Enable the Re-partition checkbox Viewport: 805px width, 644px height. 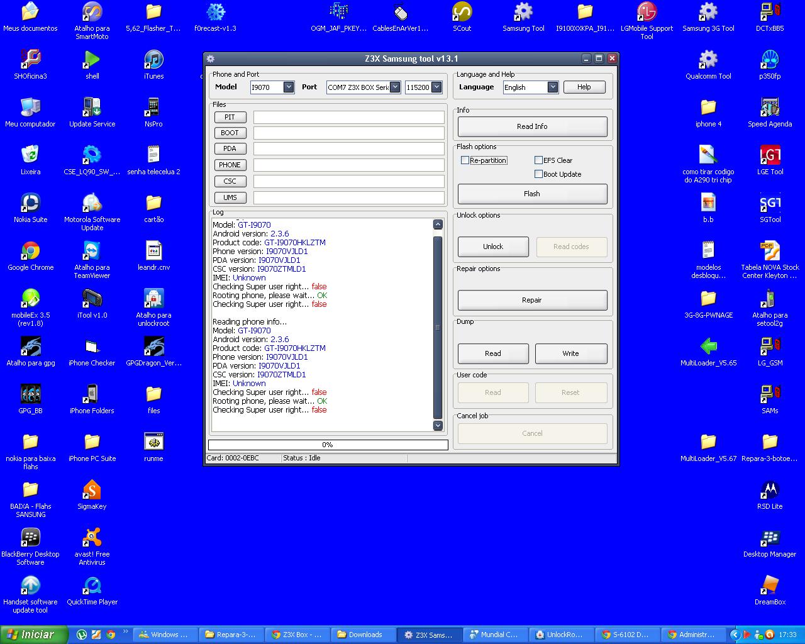coord(465,160)
